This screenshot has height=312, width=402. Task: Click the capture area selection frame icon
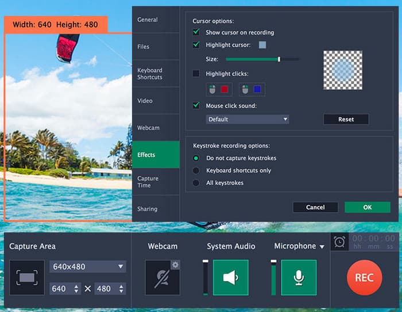coord(27,277)
